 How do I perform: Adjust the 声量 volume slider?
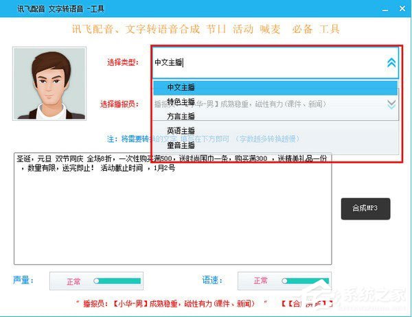117,281
